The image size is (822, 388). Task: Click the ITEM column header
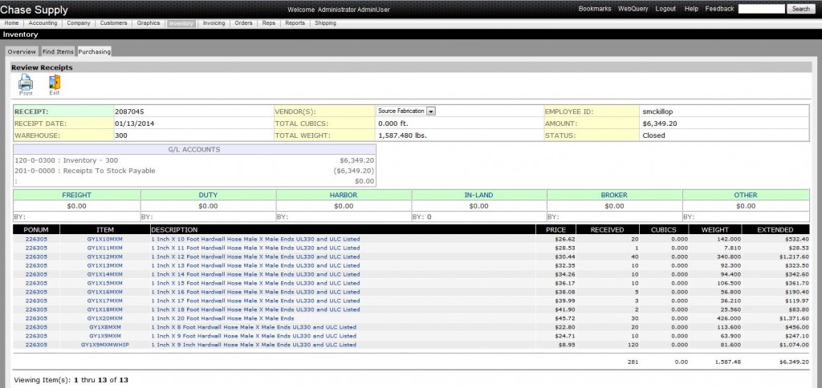coord(105,230)
